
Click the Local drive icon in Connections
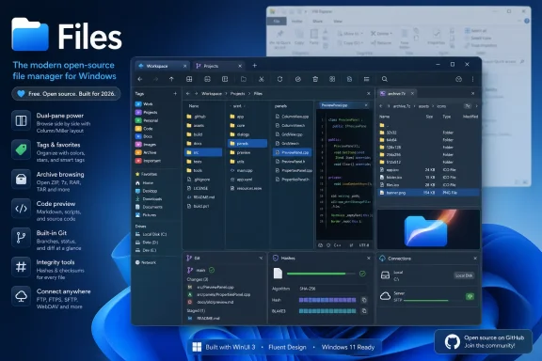[x=386, y=275]
